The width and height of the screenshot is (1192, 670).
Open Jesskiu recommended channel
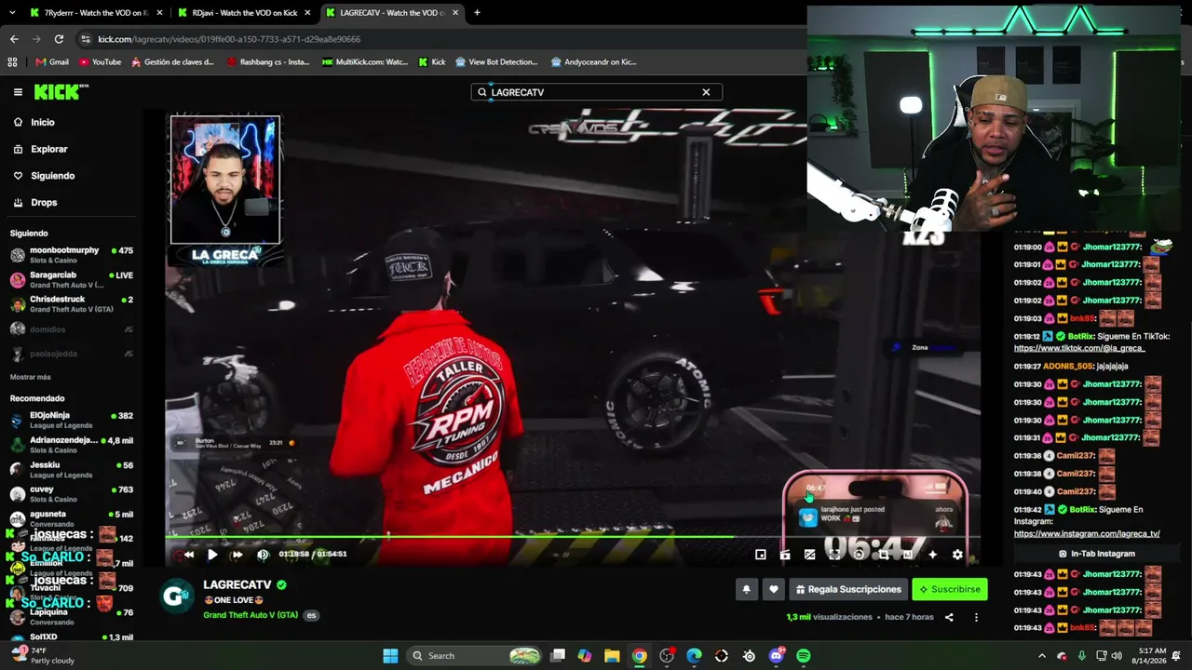[x=72, y=469]
